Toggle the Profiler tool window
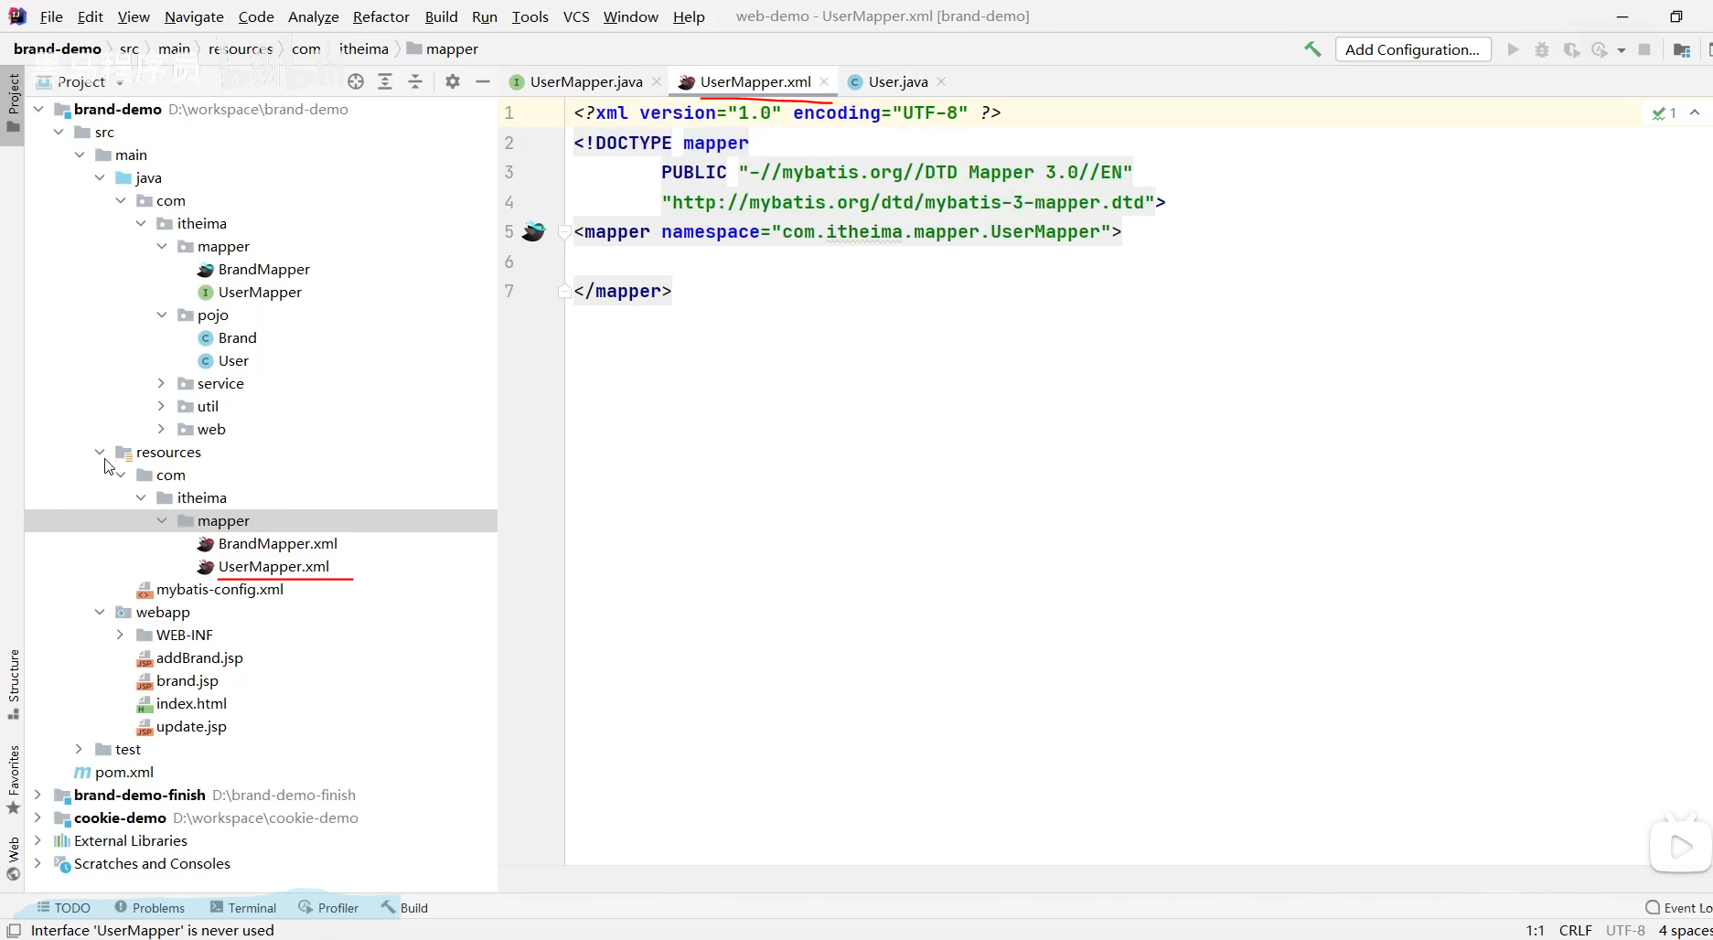 328,907
